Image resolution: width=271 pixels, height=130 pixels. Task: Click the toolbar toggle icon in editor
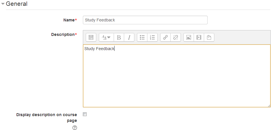click(91, 37)
